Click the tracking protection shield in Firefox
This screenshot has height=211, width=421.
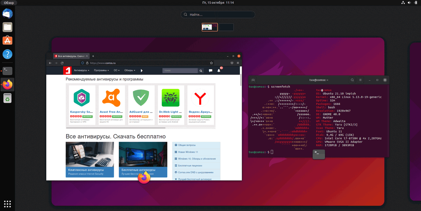pos(83,63)
